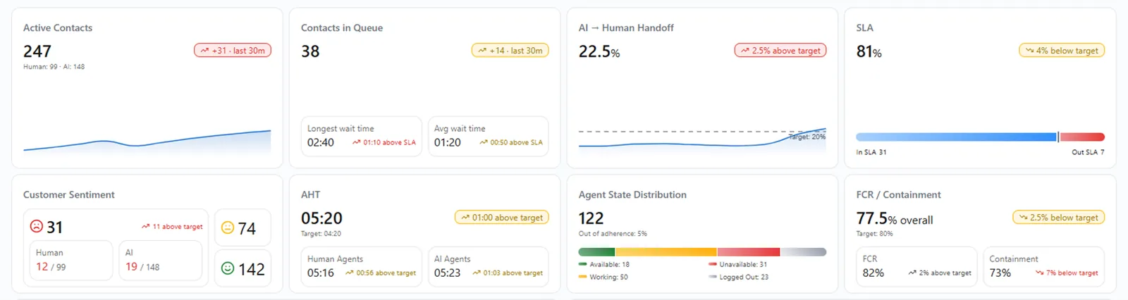Open the Containment 73% box
The image size is (1128, 300).
[x=1043, y=266]
